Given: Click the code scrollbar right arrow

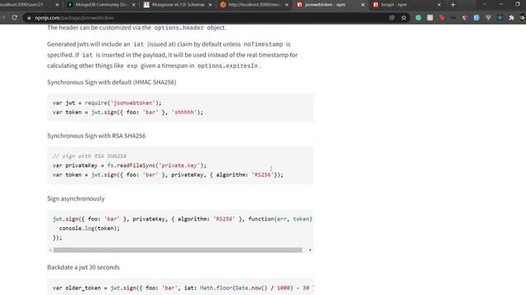Looking at the screenshot, I should (310, 250).
